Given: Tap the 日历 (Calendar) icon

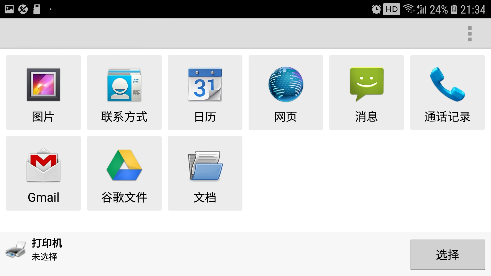Looking at the screenshot, I should tap(205, 92).
